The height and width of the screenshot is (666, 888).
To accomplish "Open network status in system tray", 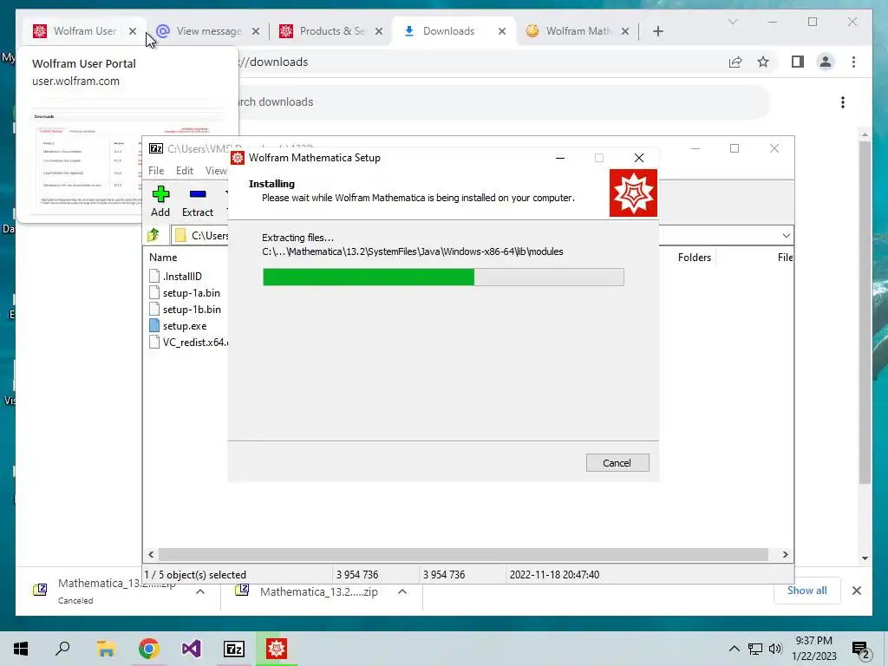I will [x=755, y=649].
